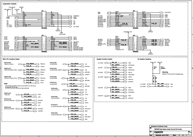
Task: Select the GROUND symbol under the top-right header
Action: point(150,31)
